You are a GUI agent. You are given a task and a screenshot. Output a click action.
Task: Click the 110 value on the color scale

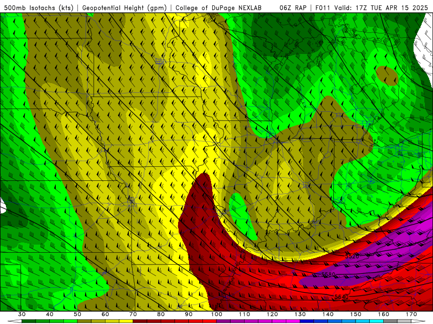(245, 314)
